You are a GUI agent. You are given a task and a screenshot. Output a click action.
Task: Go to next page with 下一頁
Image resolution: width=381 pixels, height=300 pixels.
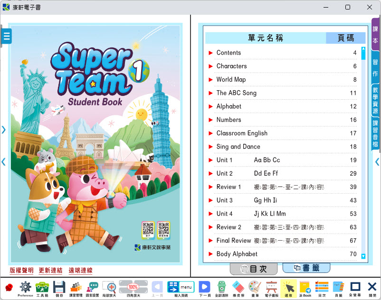point(205,289)
